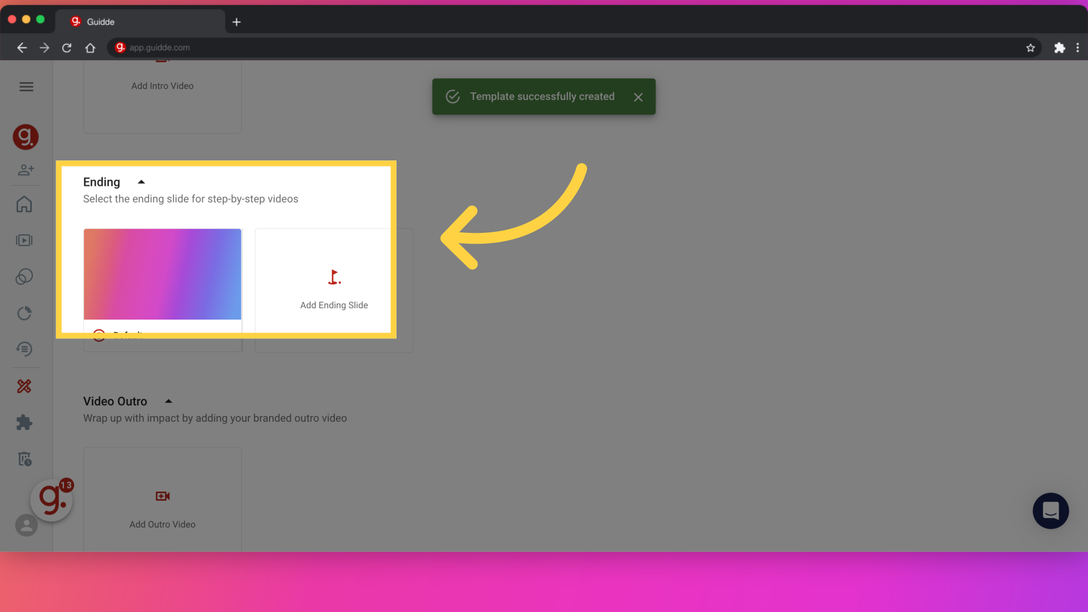Open the feedback/chat sidebar icon
Image resolution: width=1088 pixels, height=612 pixels.
(x=1050, y=511)
